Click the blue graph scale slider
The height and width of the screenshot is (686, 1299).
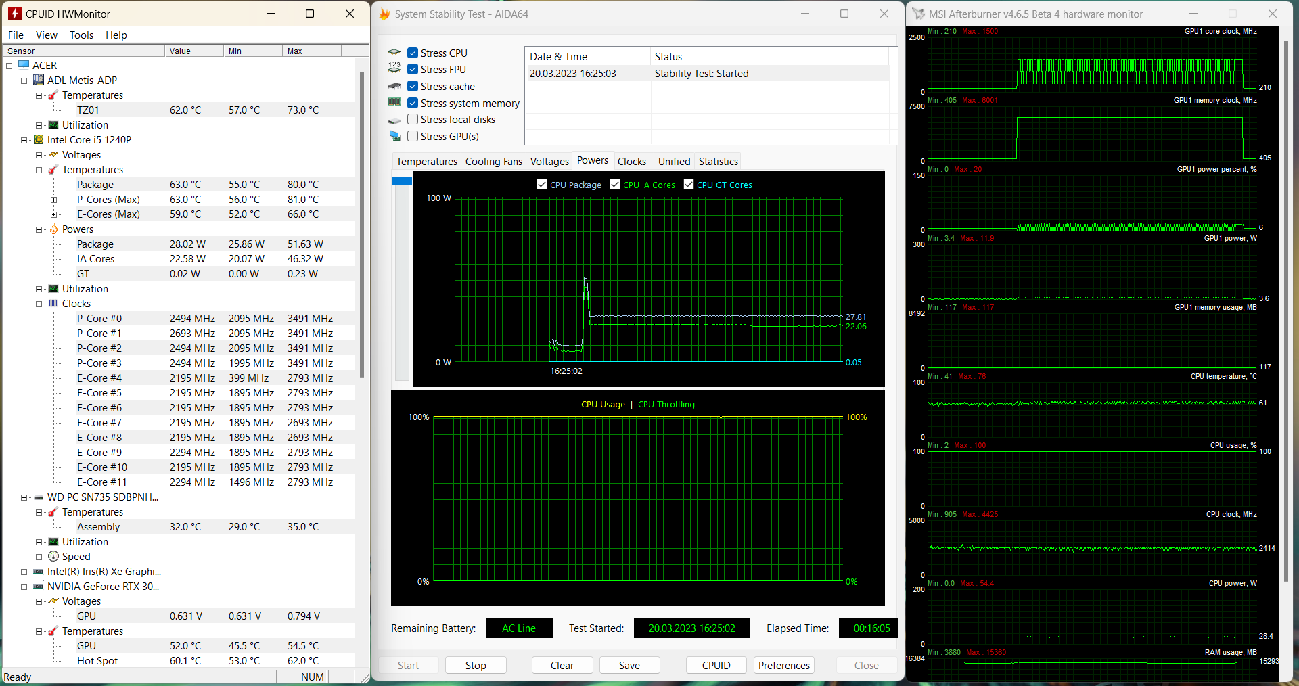point(402,181)
